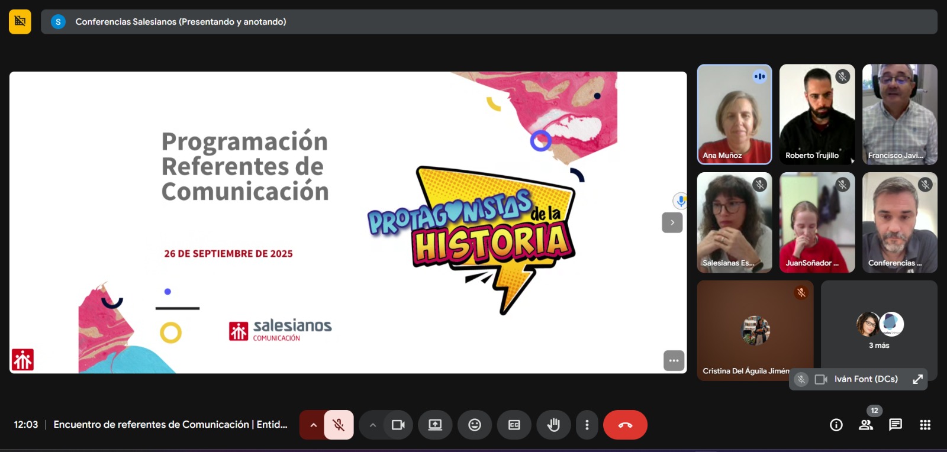Select JuanSoñador video tile
947x452 pixels.
817,222
